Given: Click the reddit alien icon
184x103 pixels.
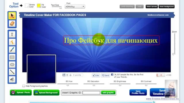Looking at the screenshot, I should (x=64, y=75).
